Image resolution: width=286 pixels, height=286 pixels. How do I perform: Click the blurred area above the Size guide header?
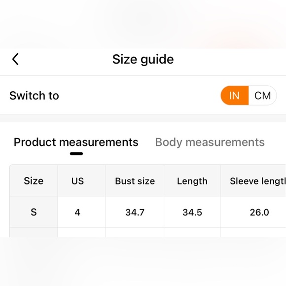click(143, 24)
